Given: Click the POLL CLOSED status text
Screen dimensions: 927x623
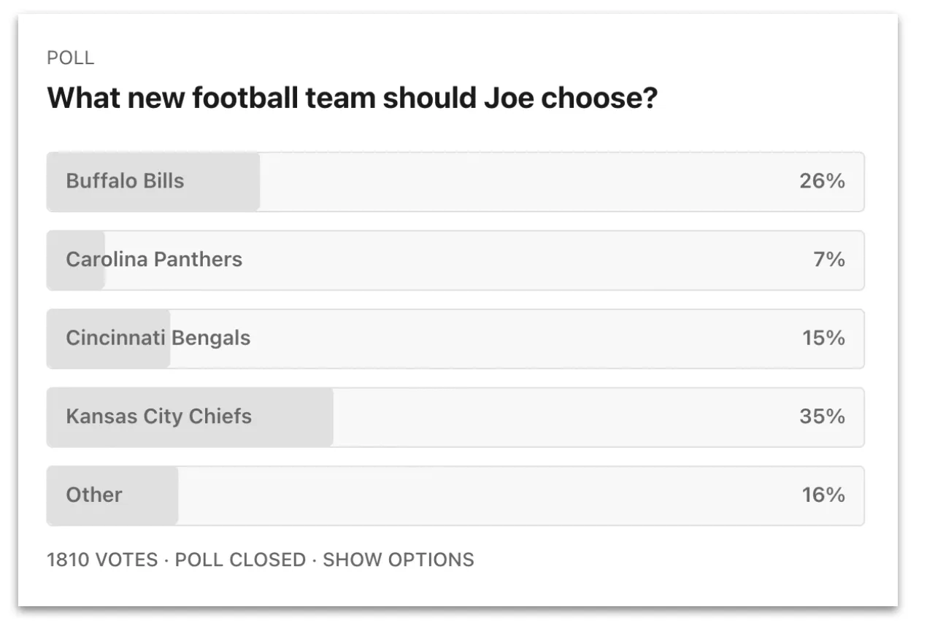Looking at the screenshot, I should pos(240,560).
